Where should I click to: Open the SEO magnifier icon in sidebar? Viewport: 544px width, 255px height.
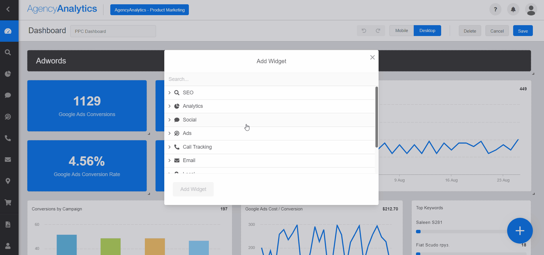tap(8, 53)
